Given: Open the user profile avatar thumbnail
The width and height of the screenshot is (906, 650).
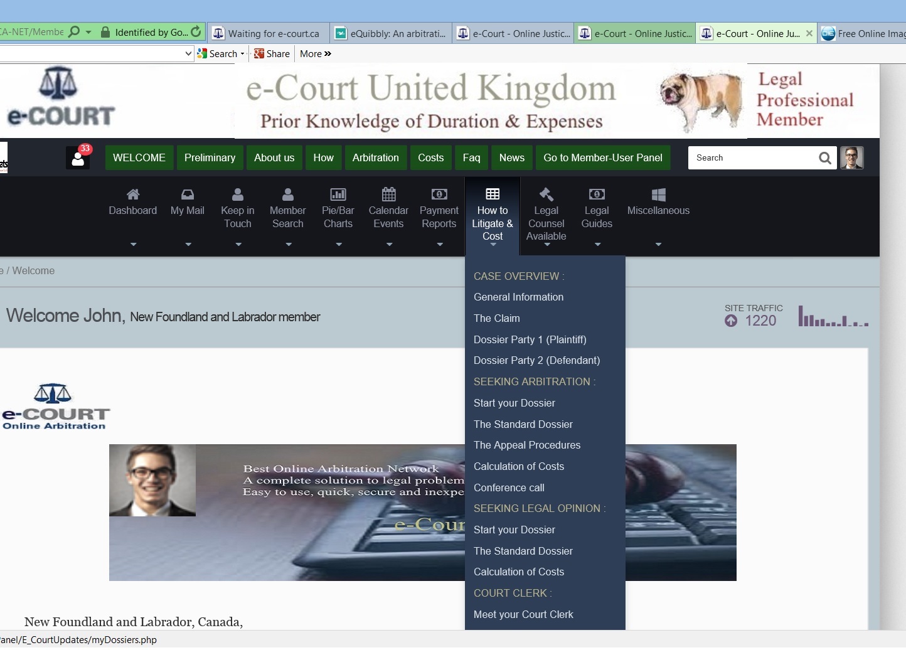Looking at the screenshot, I should tap(852, 158).
